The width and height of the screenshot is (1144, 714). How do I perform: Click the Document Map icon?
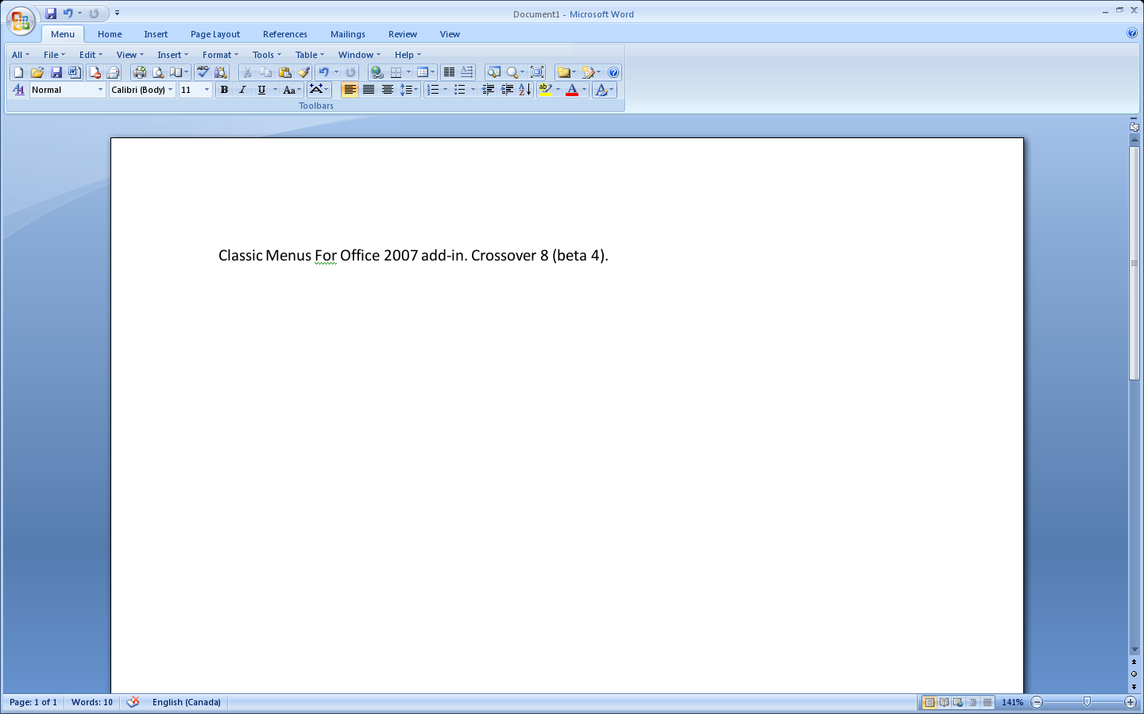[494, 72]
